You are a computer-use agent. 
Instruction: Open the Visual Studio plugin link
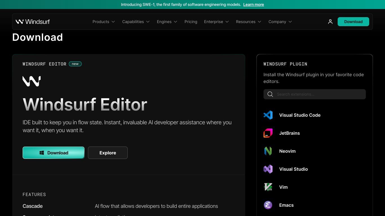pos(293,169)
